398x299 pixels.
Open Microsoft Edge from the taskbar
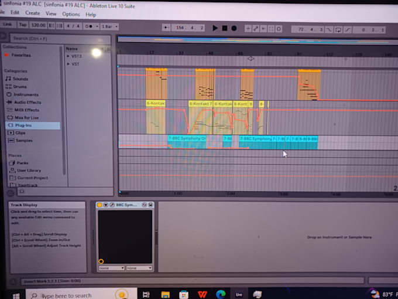coord(221,294)
